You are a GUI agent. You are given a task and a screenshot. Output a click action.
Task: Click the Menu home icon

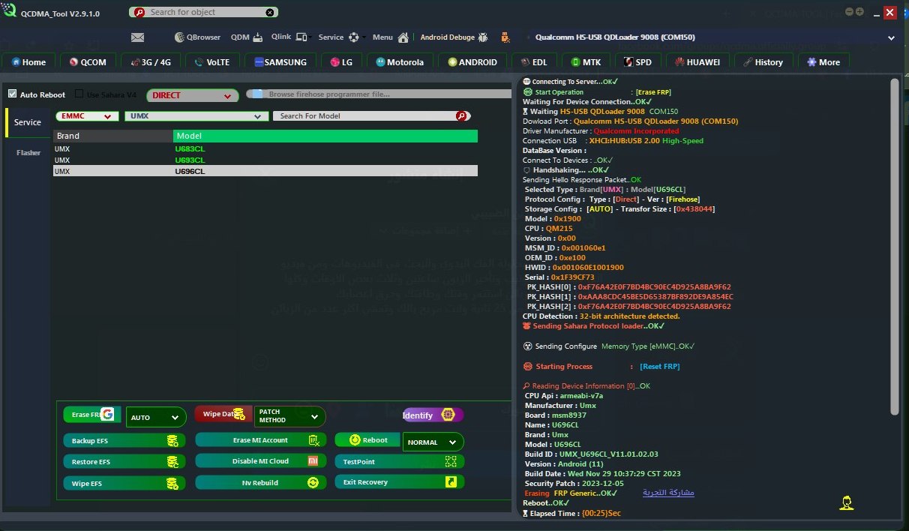pyautogui.click(x=403, y=37)
